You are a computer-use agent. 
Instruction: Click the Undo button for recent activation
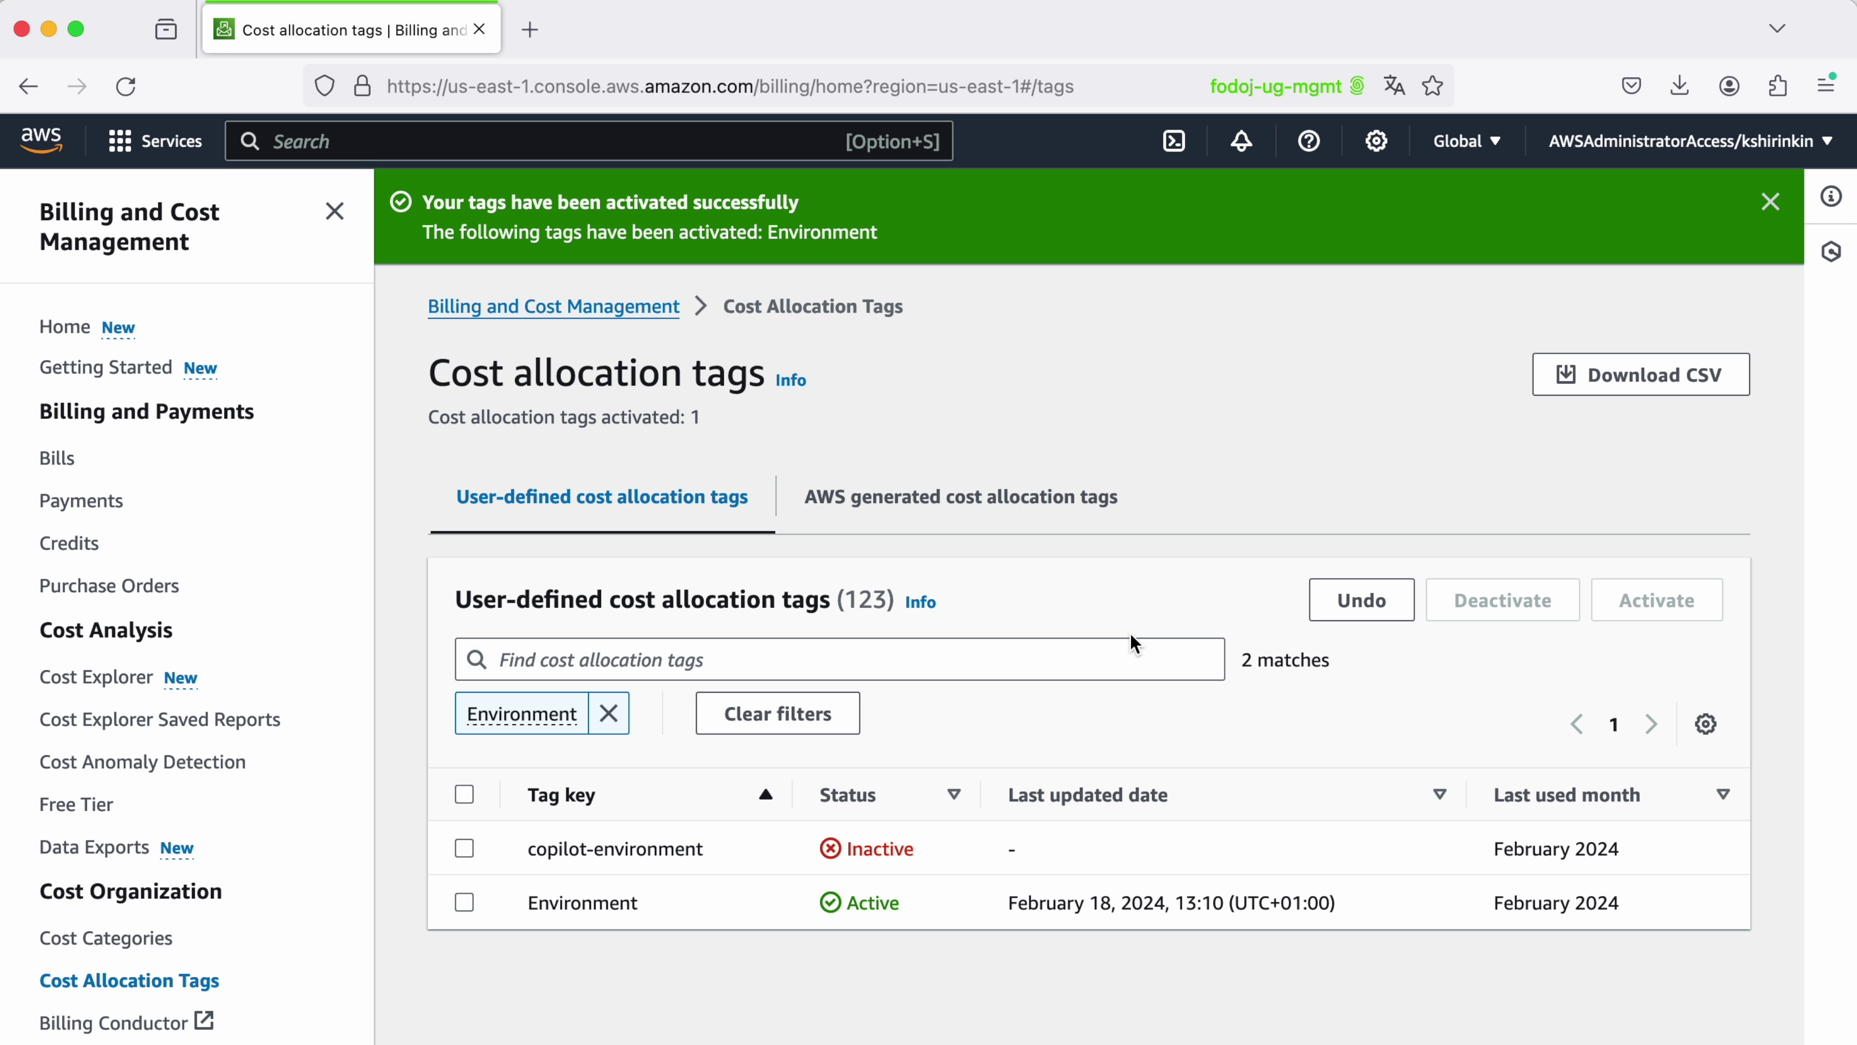[x=1361, y=600]
